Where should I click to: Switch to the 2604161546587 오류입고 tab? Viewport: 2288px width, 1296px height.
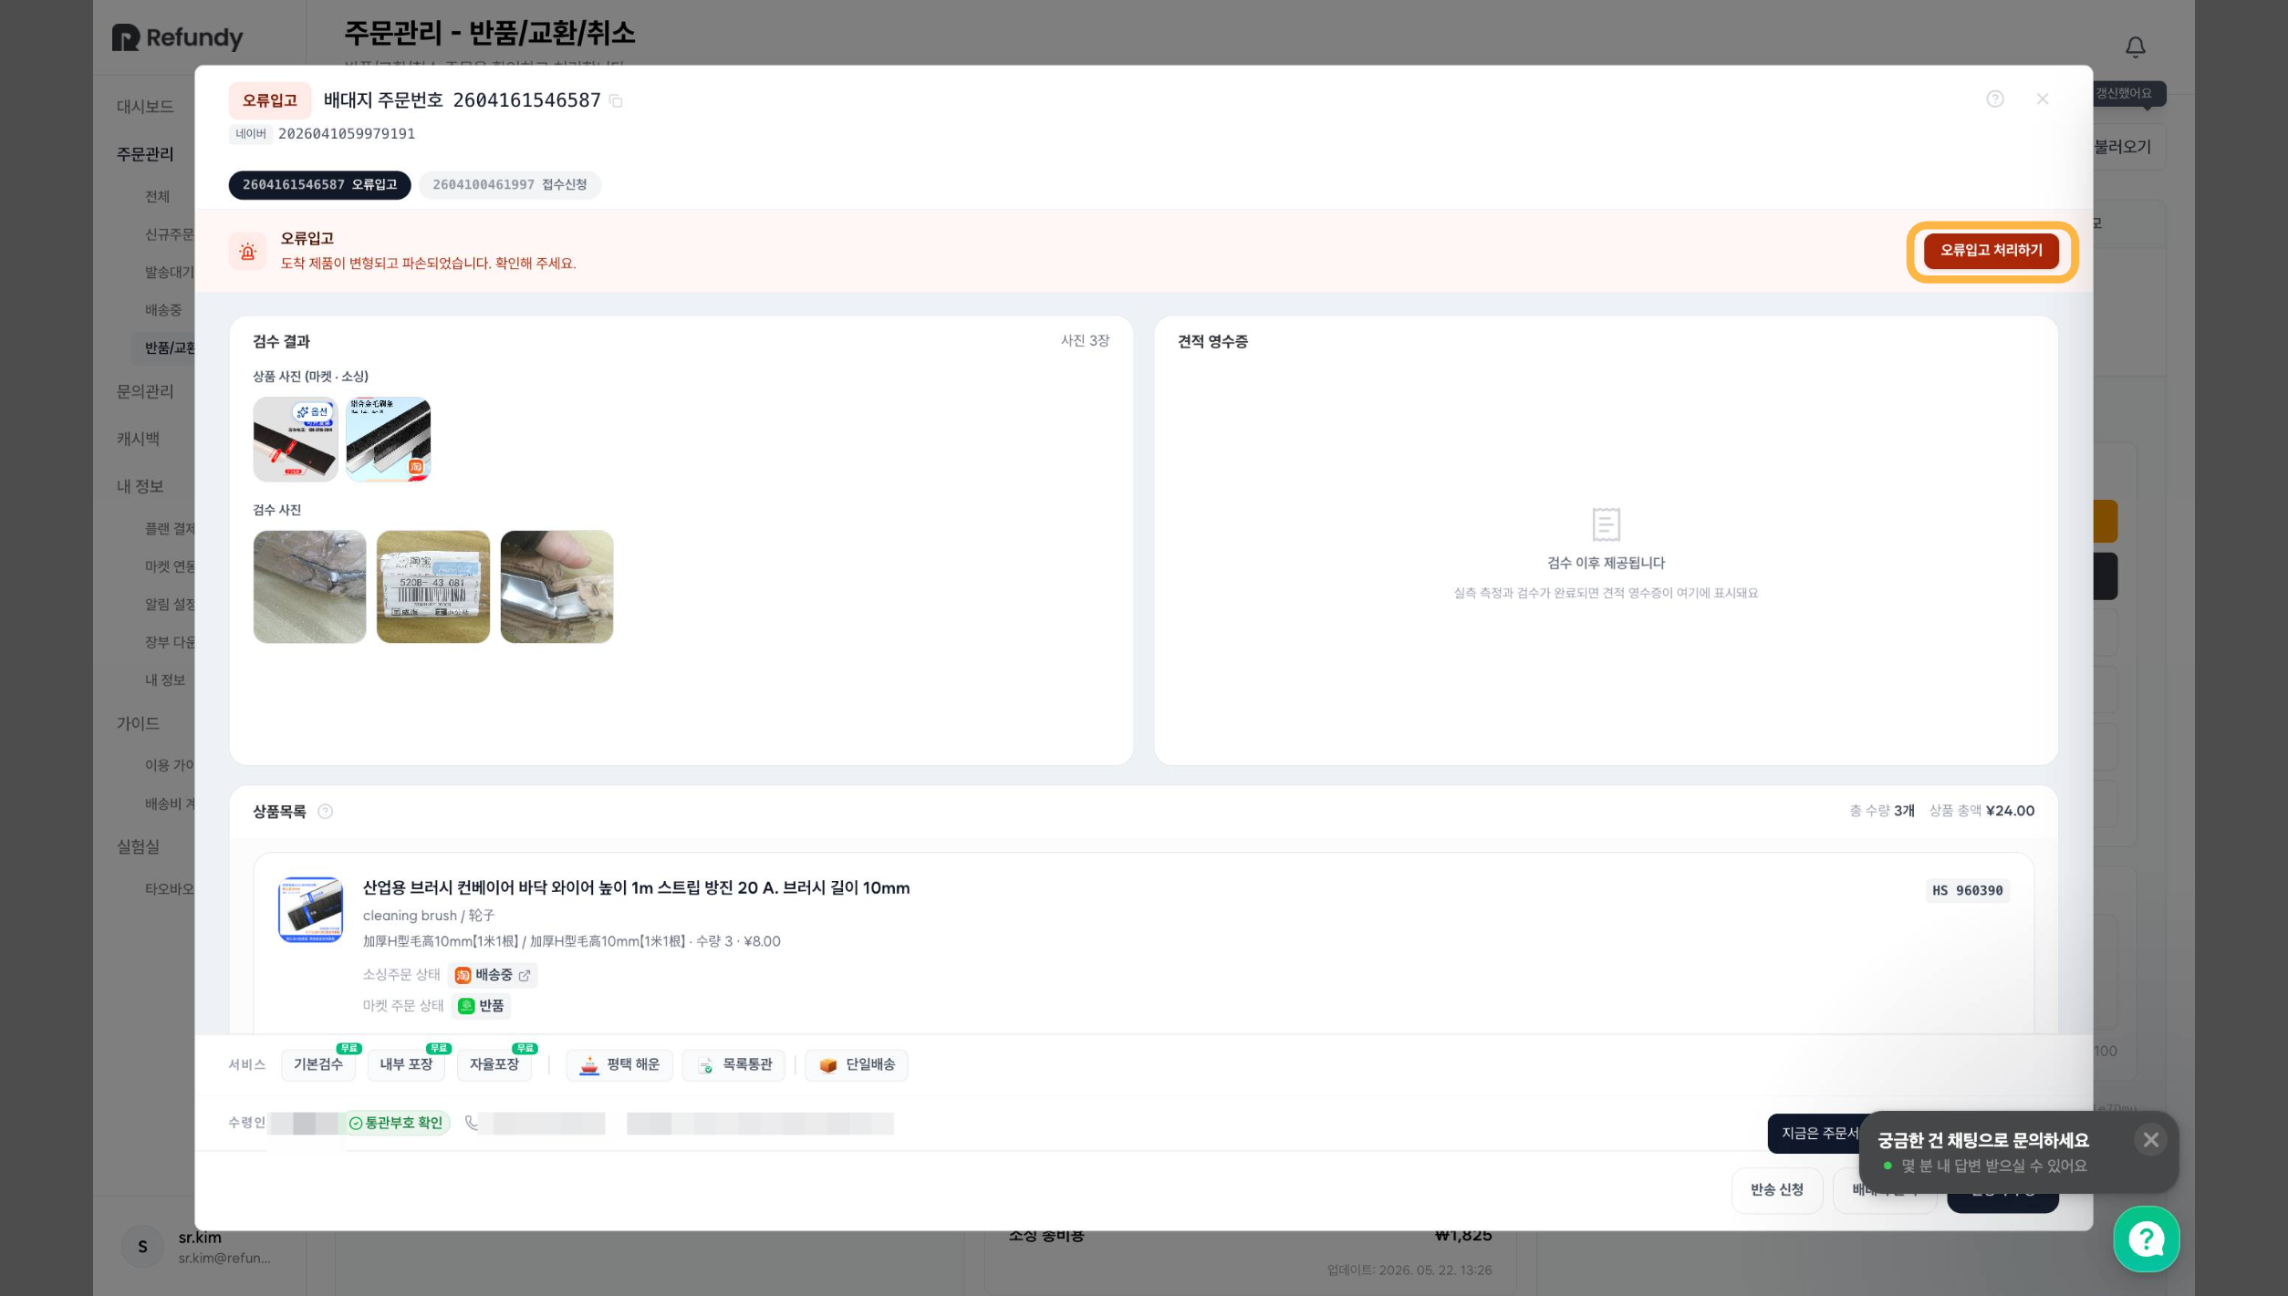coord(319,185)
